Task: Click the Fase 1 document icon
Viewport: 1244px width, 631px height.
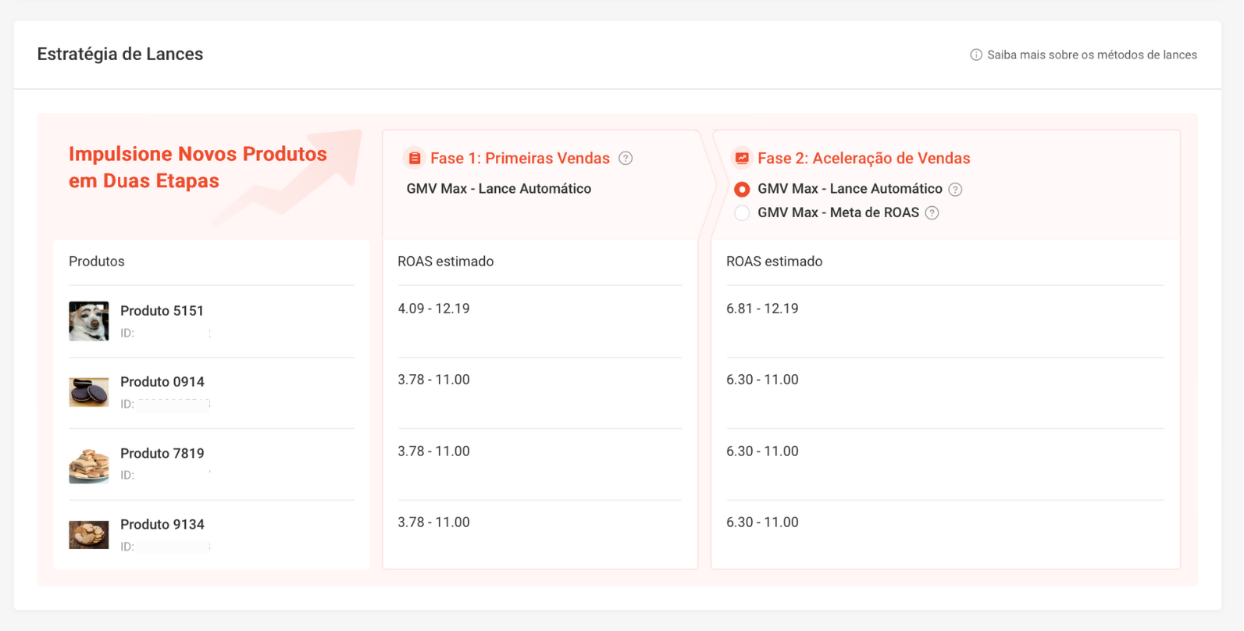Action: pos(415,159)
